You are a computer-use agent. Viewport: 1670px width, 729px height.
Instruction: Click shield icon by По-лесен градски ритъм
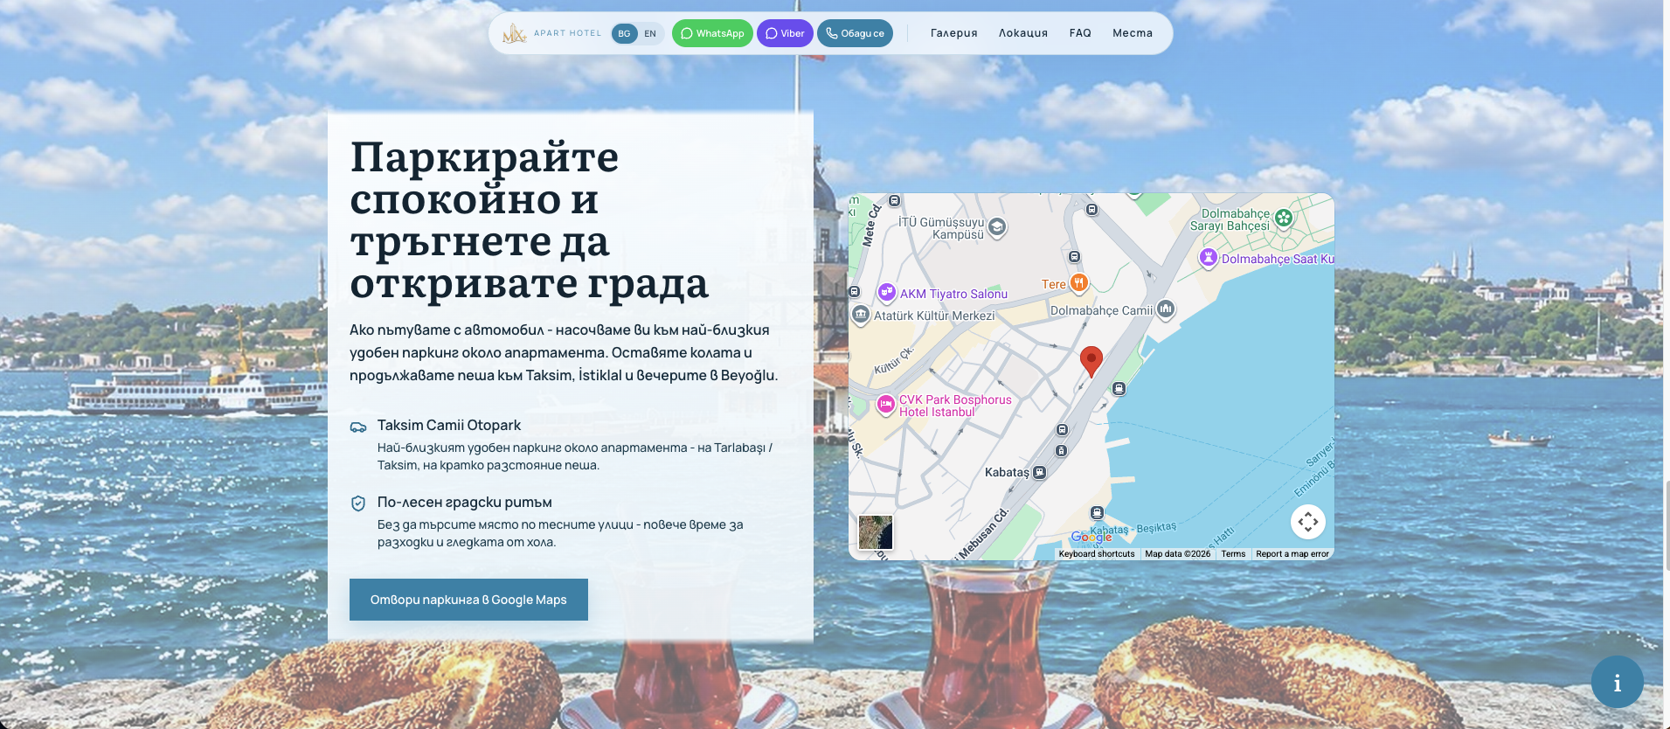coord(358,503)
